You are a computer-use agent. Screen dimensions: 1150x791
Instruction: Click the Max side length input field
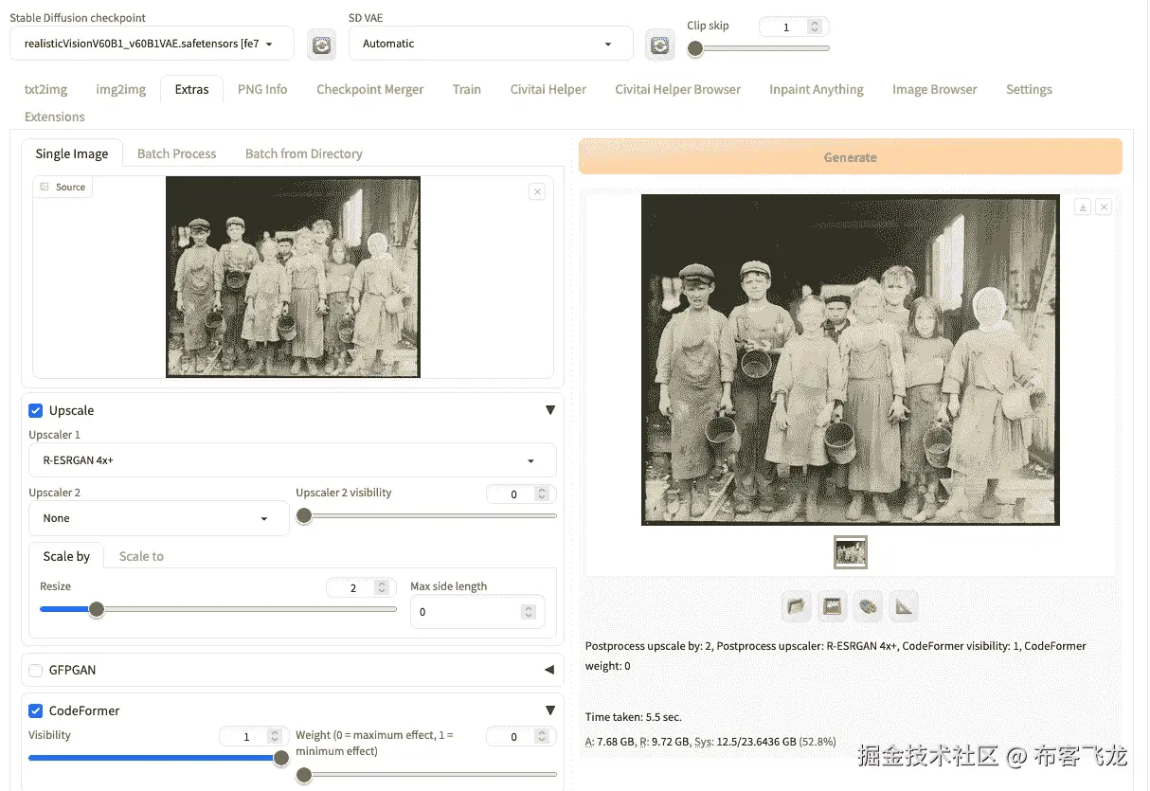(x=470, y=612)
